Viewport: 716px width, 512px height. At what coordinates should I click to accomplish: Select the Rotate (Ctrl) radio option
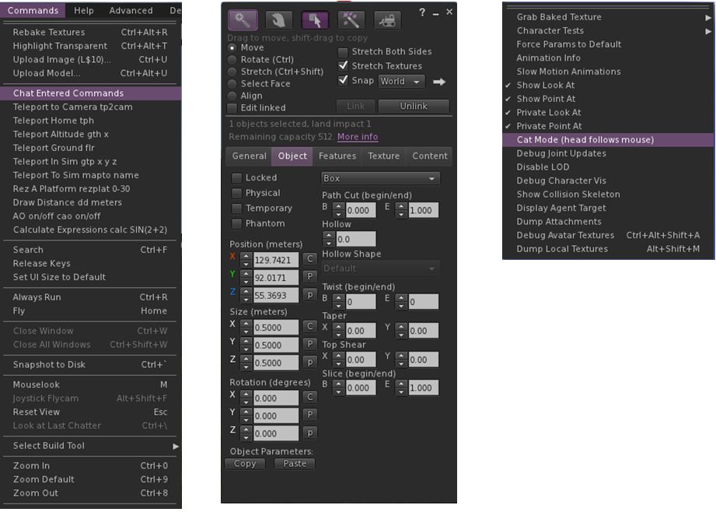pyautogui.click(x=232, y=60)
